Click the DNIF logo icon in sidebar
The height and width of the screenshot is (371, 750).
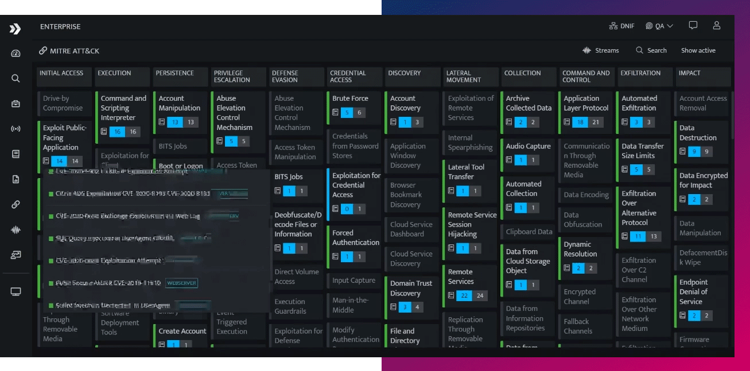point(15,29)
